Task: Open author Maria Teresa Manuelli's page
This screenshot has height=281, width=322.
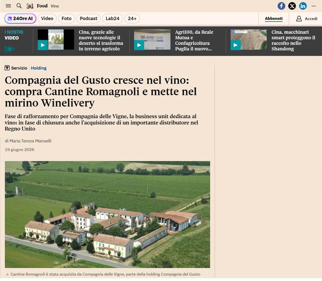Action: (30, 141)
